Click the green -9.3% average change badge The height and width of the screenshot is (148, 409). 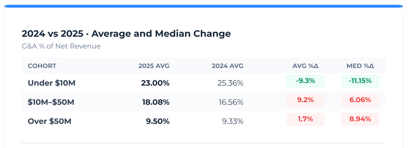(x=306, y=81)
